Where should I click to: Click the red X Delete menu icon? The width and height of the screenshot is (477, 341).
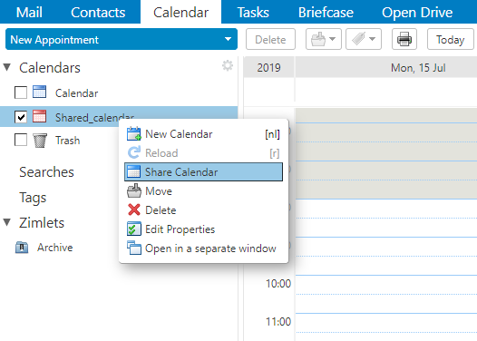(x=134, y=209)
